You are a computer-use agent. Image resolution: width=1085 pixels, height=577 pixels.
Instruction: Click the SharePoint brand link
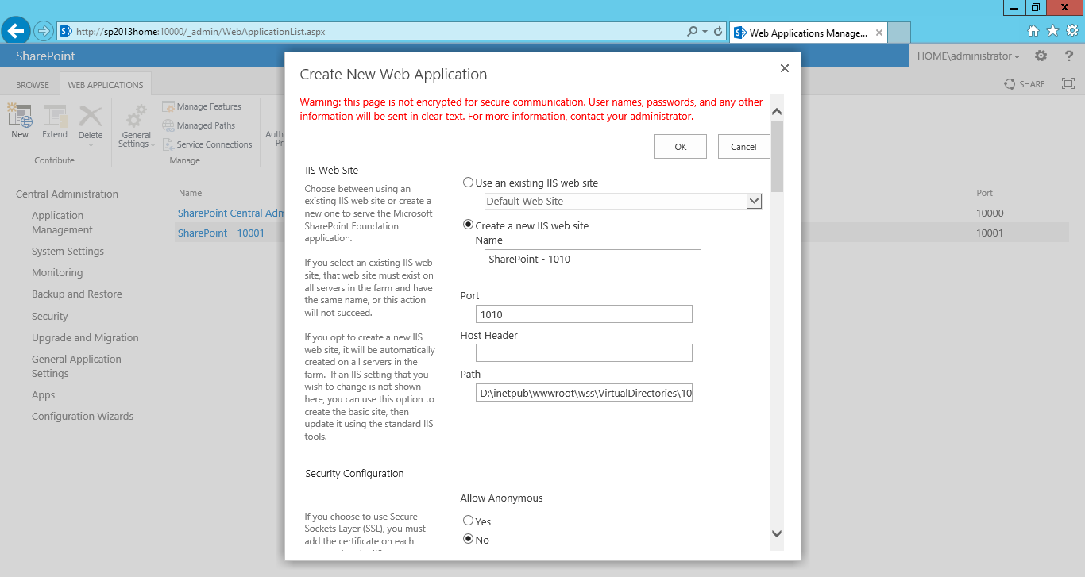coord(45,56)
